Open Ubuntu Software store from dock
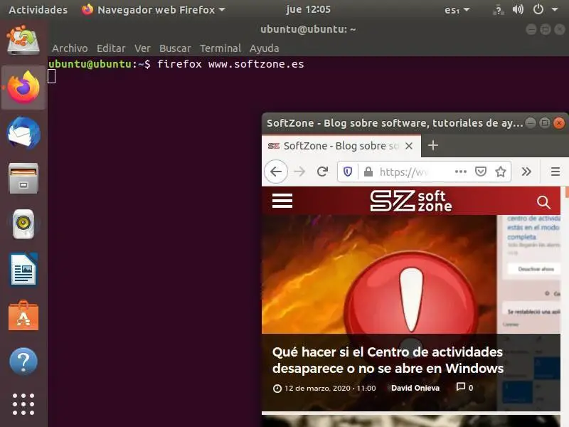The height and width of the screenshot is (427, 569). pos(23,315)
